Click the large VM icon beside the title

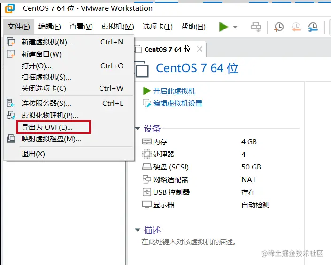click(x=141, y=69)
